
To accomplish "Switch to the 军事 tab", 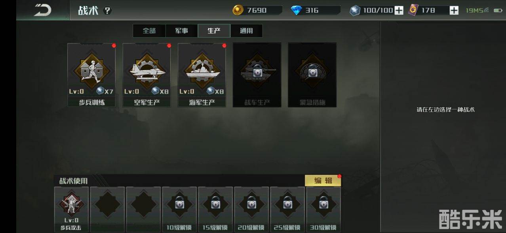I will (182, 31).
